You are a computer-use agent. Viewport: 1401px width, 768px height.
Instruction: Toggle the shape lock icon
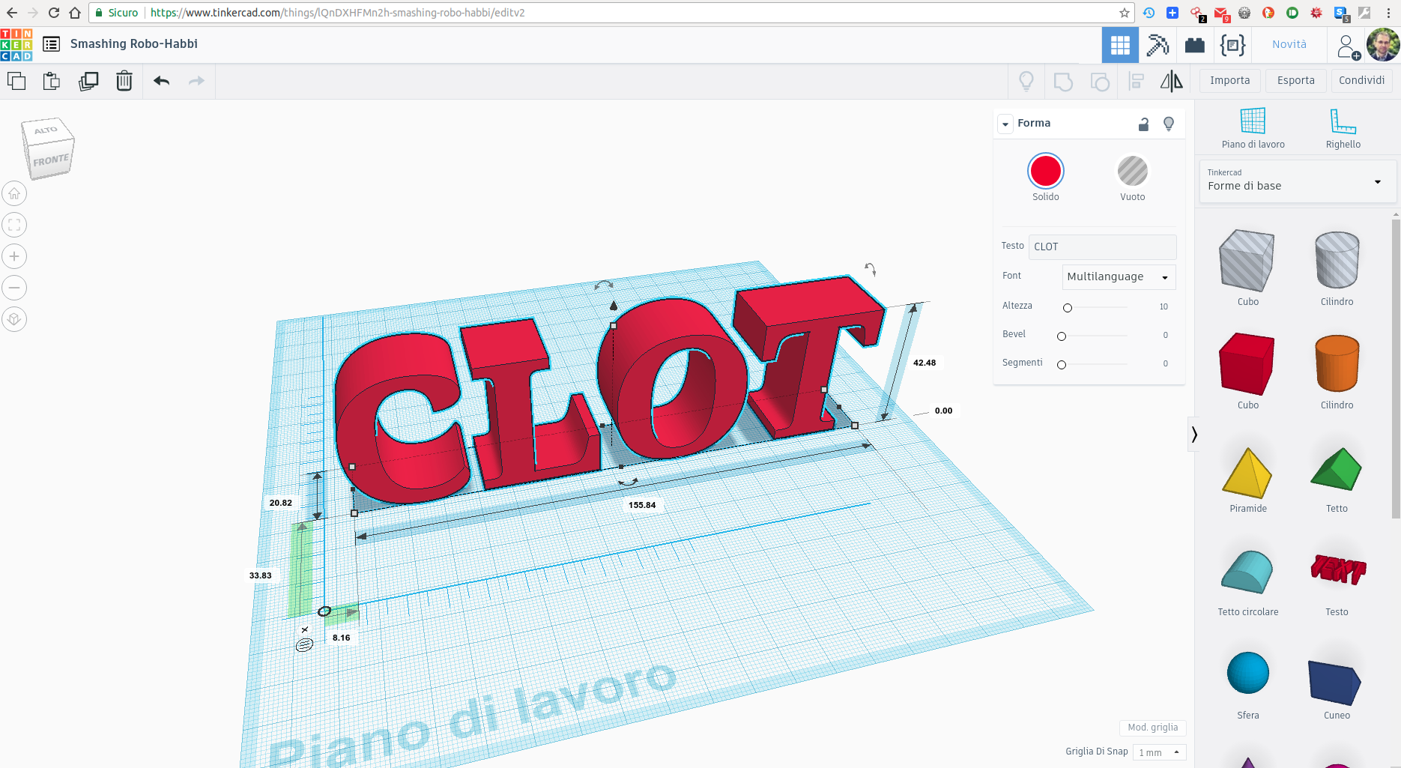[1143, 124]
